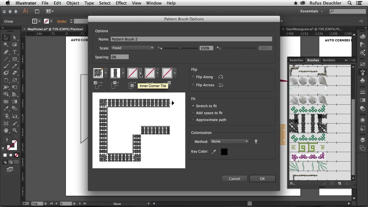Viewport: 368px width, 207px height.
Task: Open the Effect menu
Action: (x=121, y=3)
